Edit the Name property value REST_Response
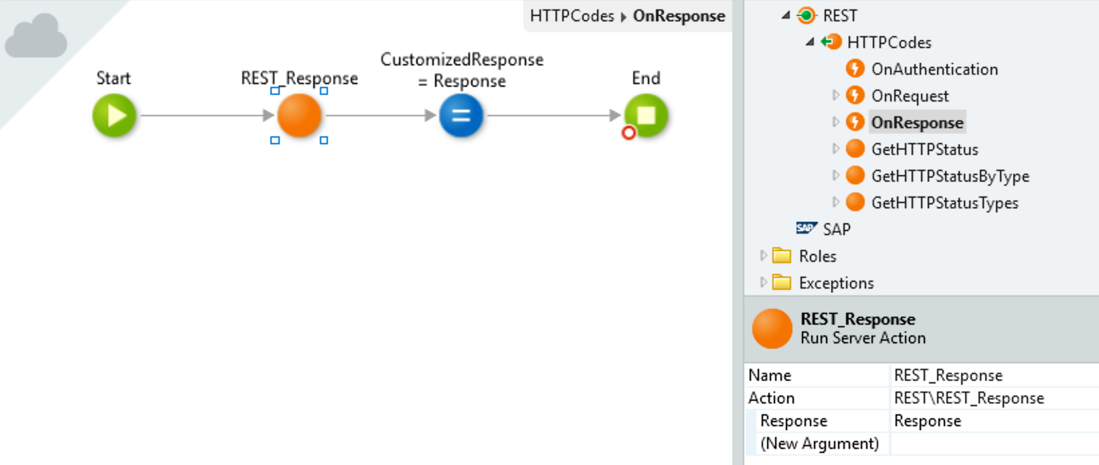The width and height of the screenshot is (1099, 465). (x=995, y=375)
